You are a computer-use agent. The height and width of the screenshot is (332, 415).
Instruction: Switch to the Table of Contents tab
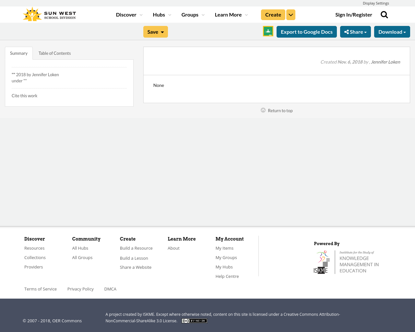point(54,53)
